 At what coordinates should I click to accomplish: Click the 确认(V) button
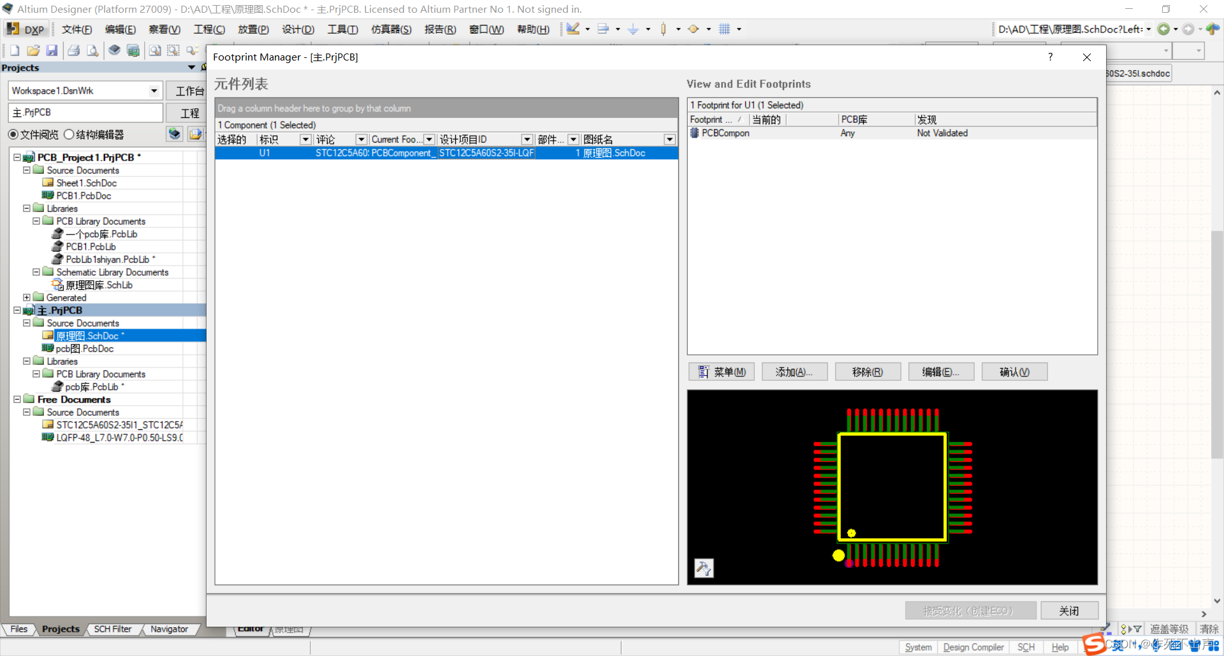pos(1014,372)
